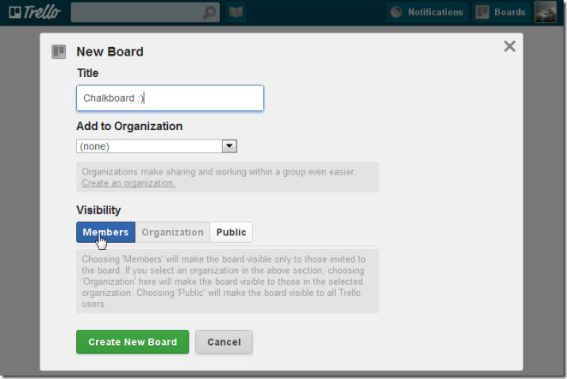Open the Notifications button

click(427, 12)
